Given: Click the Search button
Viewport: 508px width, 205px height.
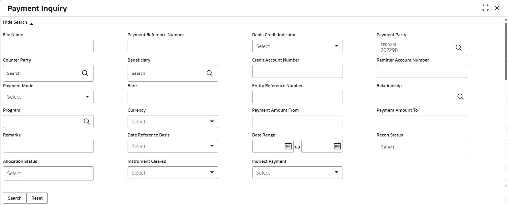Looking at the screenshot, I should pyautogui.click(x=15, y=198).
